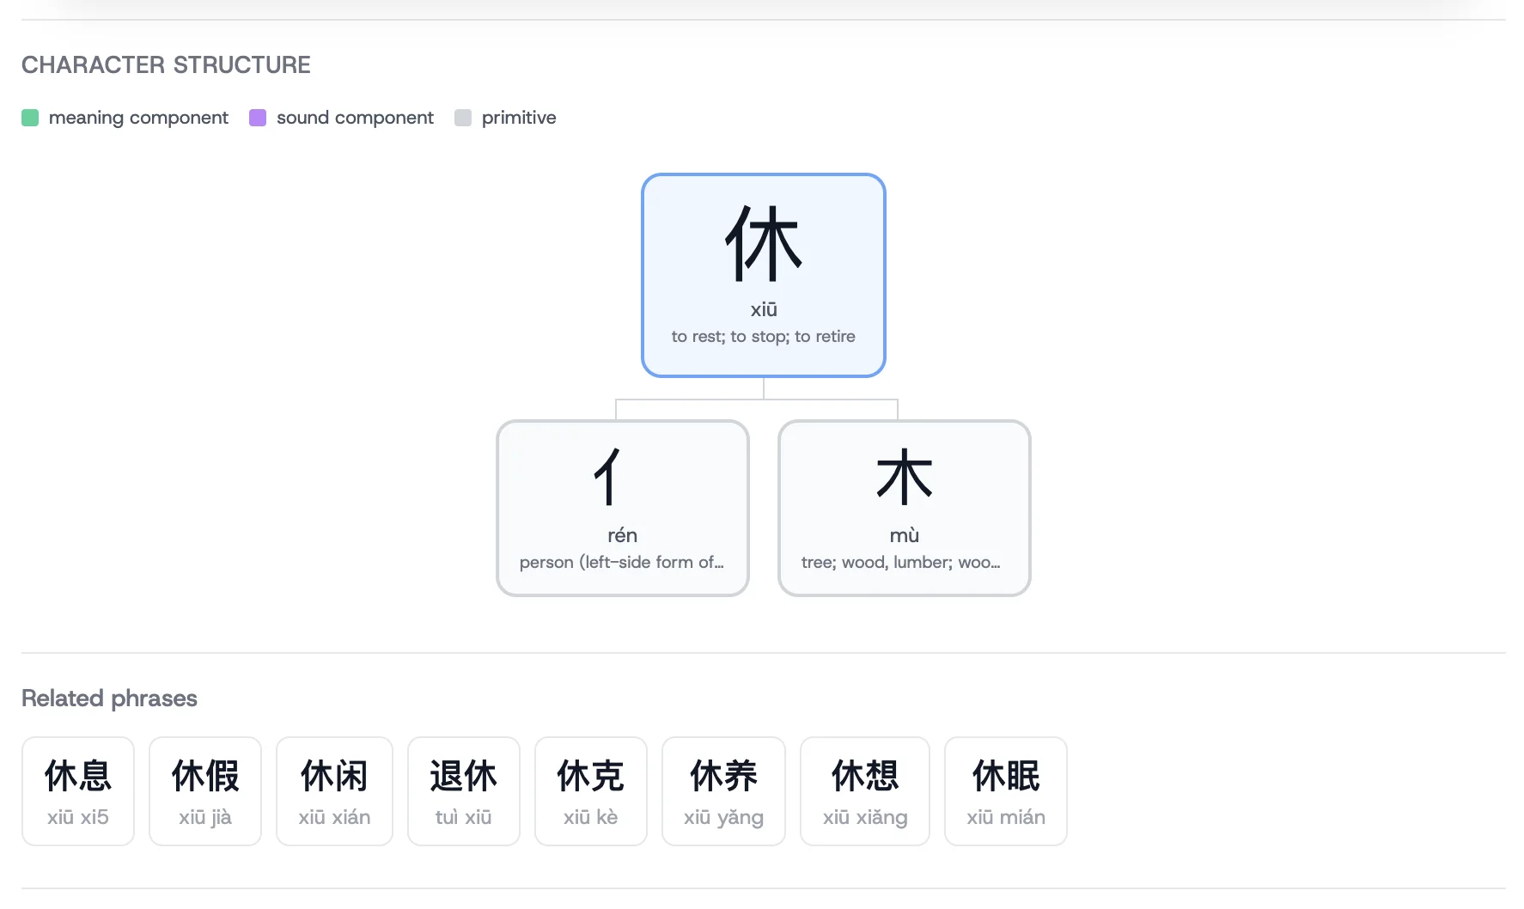This screenshot has width=1524, height=909.
Task: Select the phrase 休想 card
Action: pos(864,790)
